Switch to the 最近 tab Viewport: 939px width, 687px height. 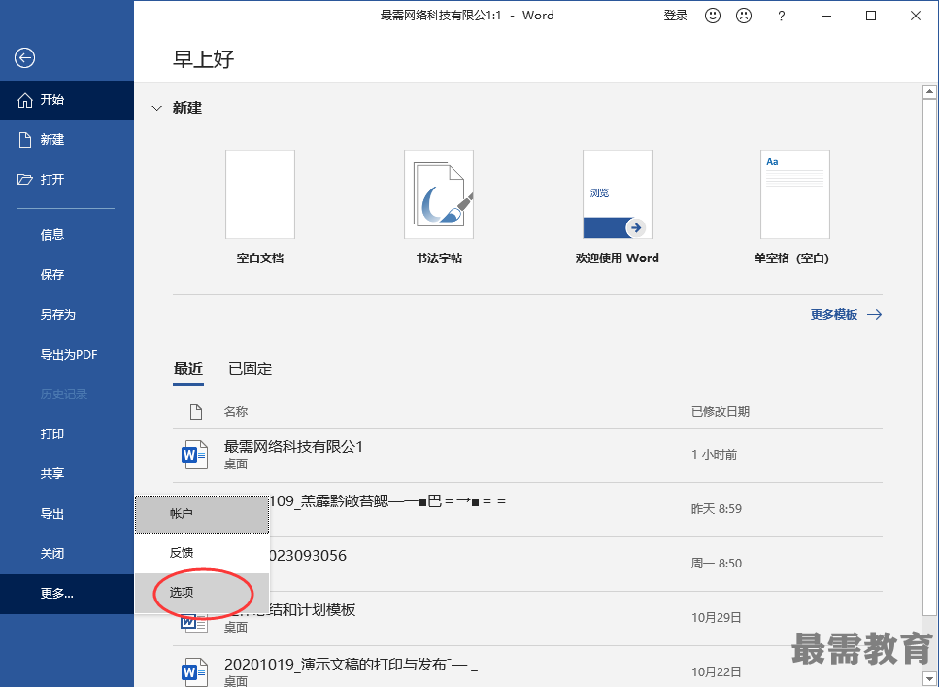tap(188, 369)
